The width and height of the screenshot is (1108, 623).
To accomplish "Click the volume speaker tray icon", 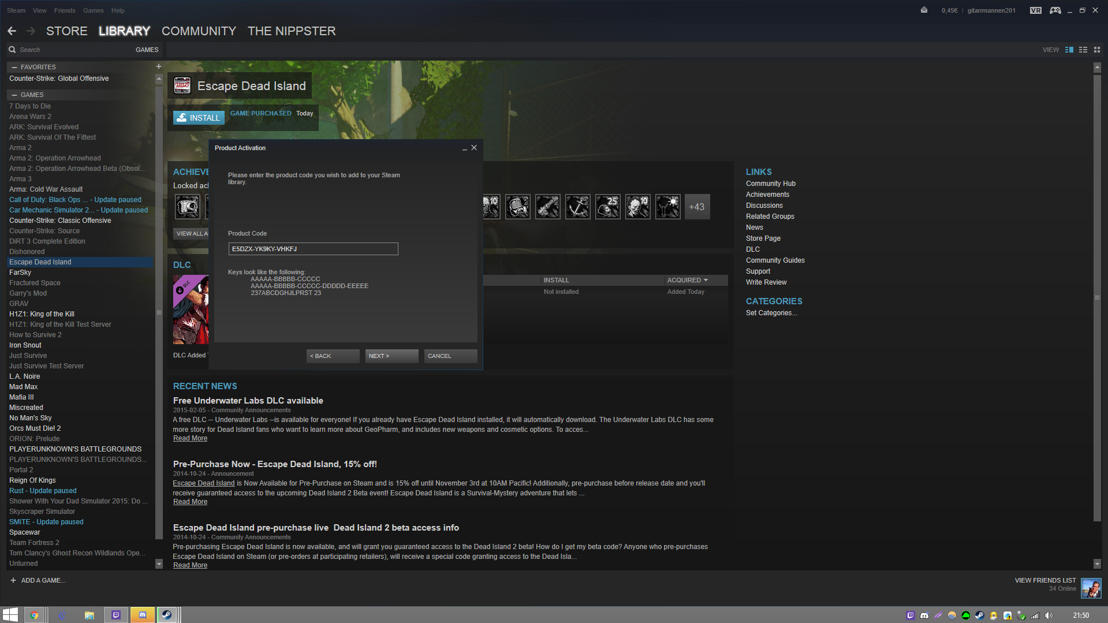I will click(1049, 615).
